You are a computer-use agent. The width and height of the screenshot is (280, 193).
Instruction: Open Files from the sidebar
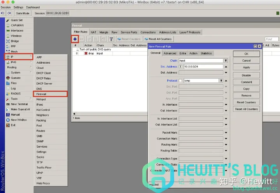pyautogui.click(x=14, y=83)
